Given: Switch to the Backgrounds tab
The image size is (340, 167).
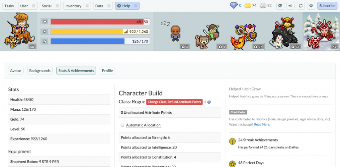Looking at the screenshot, I should click(x=40, y=71).
